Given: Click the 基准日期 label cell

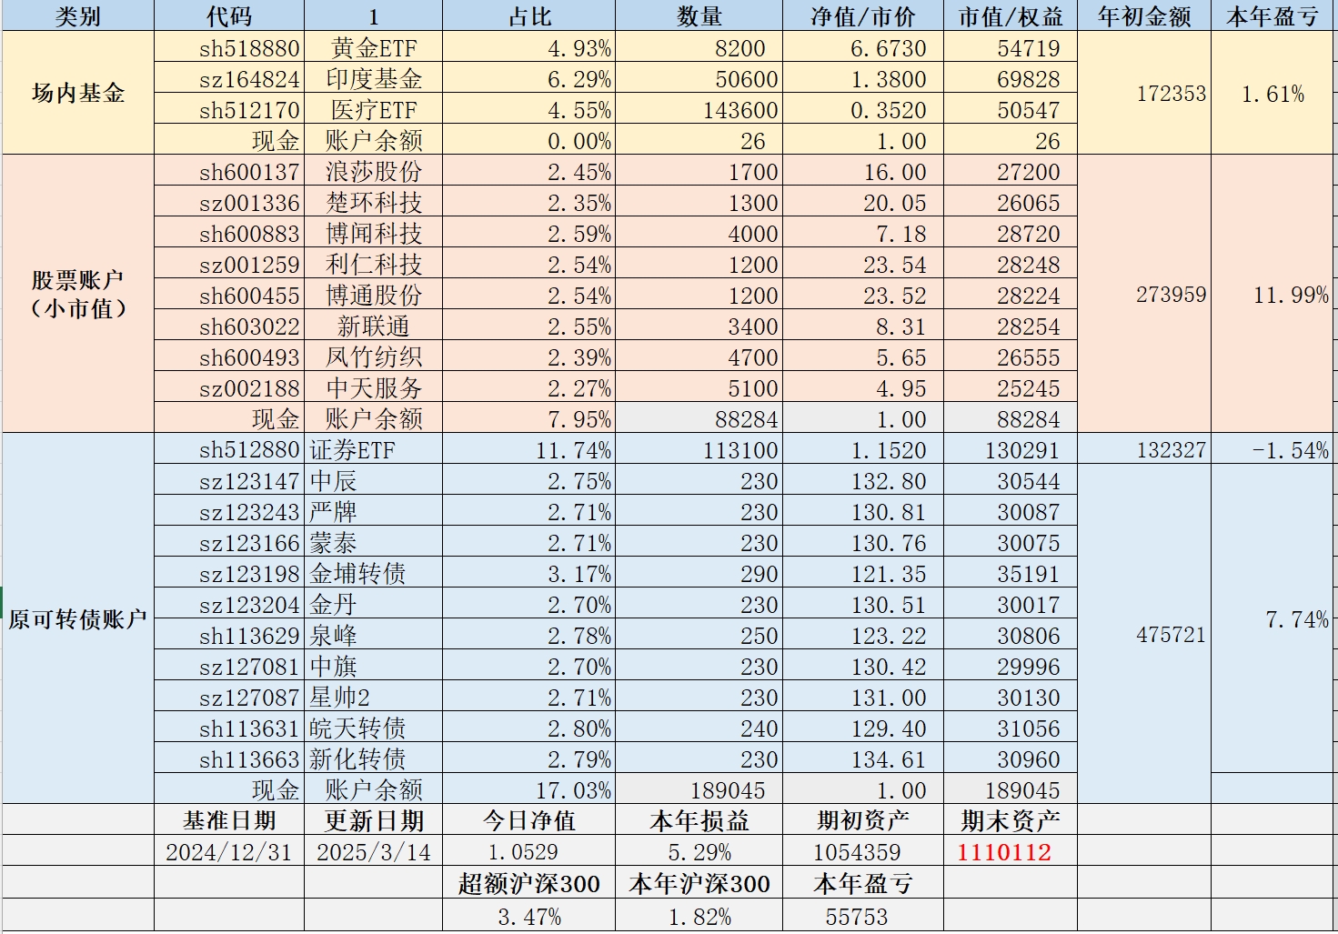Looking at the screenshot, I should tap(229, 820).
